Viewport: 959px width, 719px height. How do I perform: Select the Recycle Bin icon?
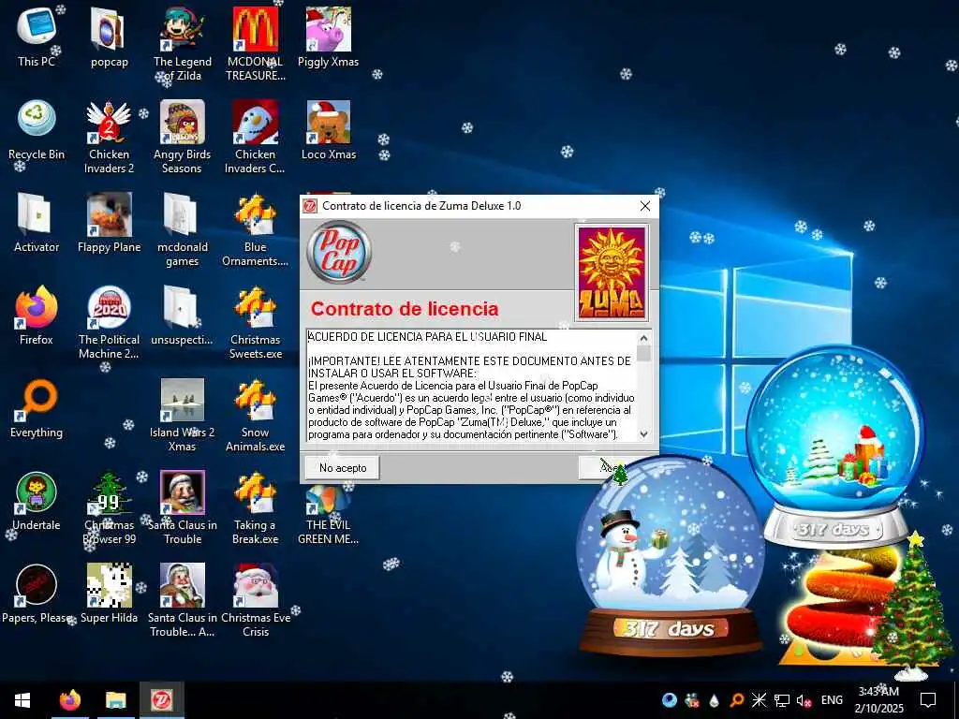[37, 129]
